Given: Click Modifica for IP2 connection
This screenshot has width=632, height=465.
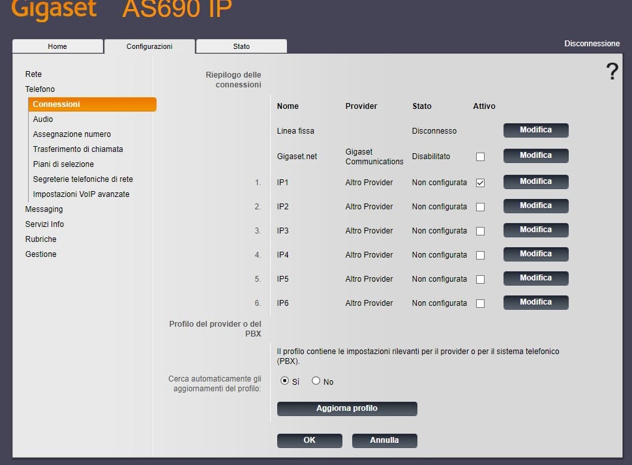Looking at the screenshot, I should (x=535, y=206).
